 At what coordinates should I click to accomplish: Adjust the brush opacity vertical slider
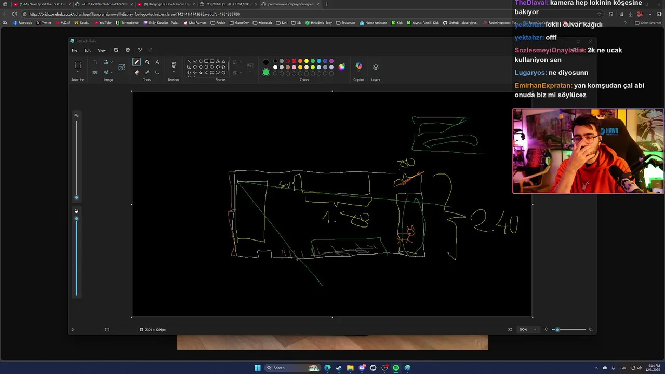[76, 257]
